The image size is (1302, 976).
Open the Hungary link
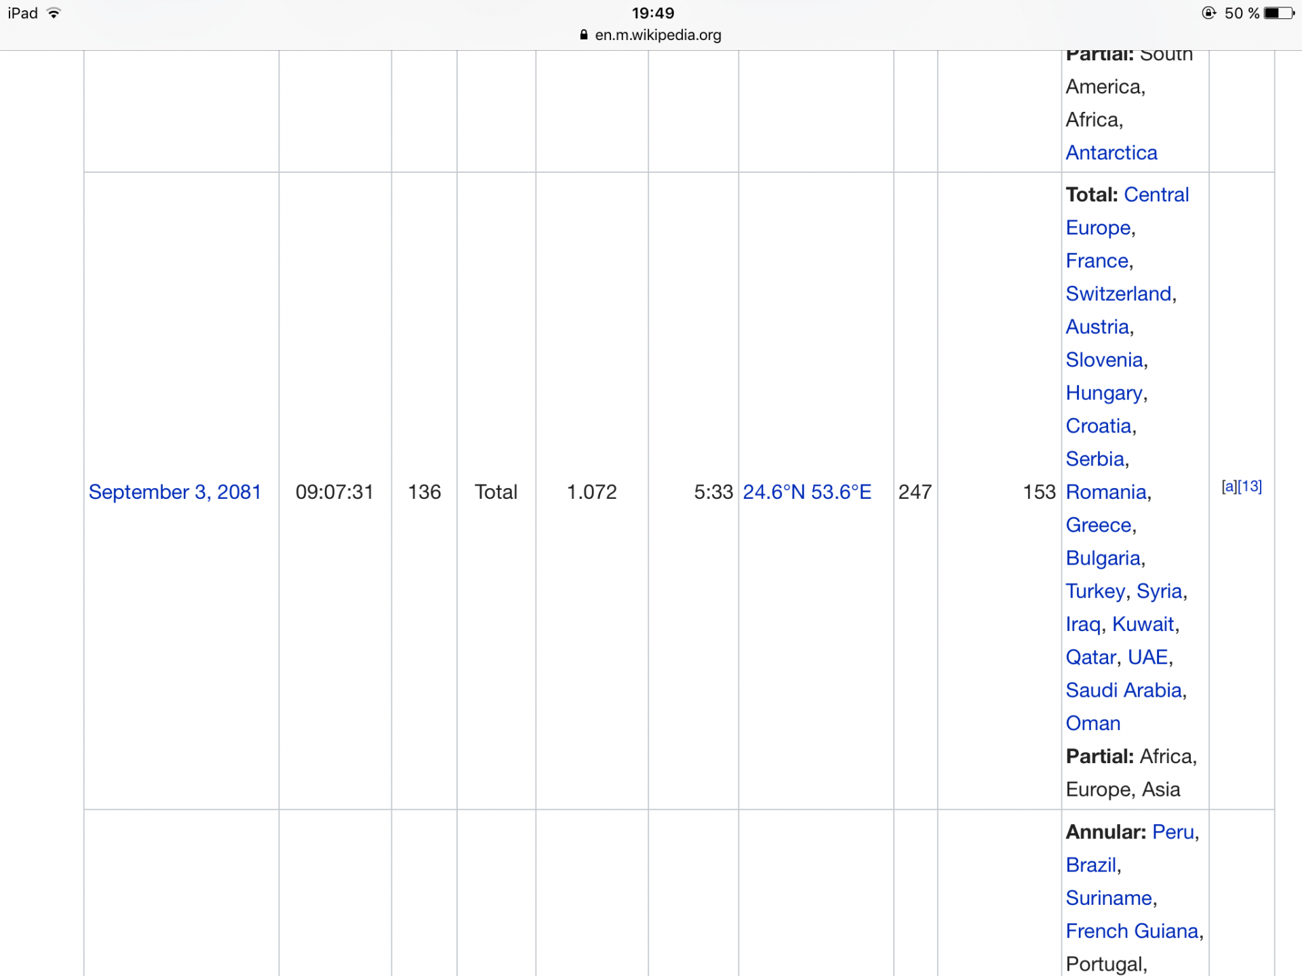(1104, 392)
